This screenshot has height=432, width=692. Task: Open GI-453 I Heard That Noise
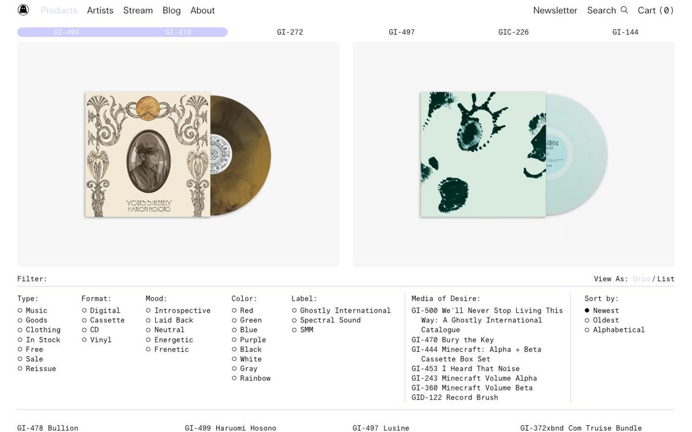(465, 369)
